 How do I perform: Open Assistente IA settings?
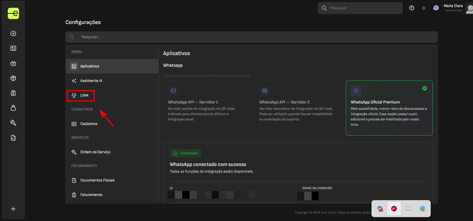click(112, 81)
